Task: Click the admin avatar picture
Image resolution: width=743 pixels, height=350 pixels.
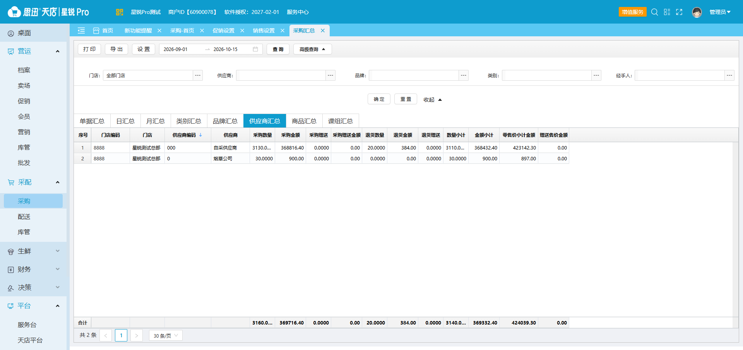Action: [x=697, y=12]
